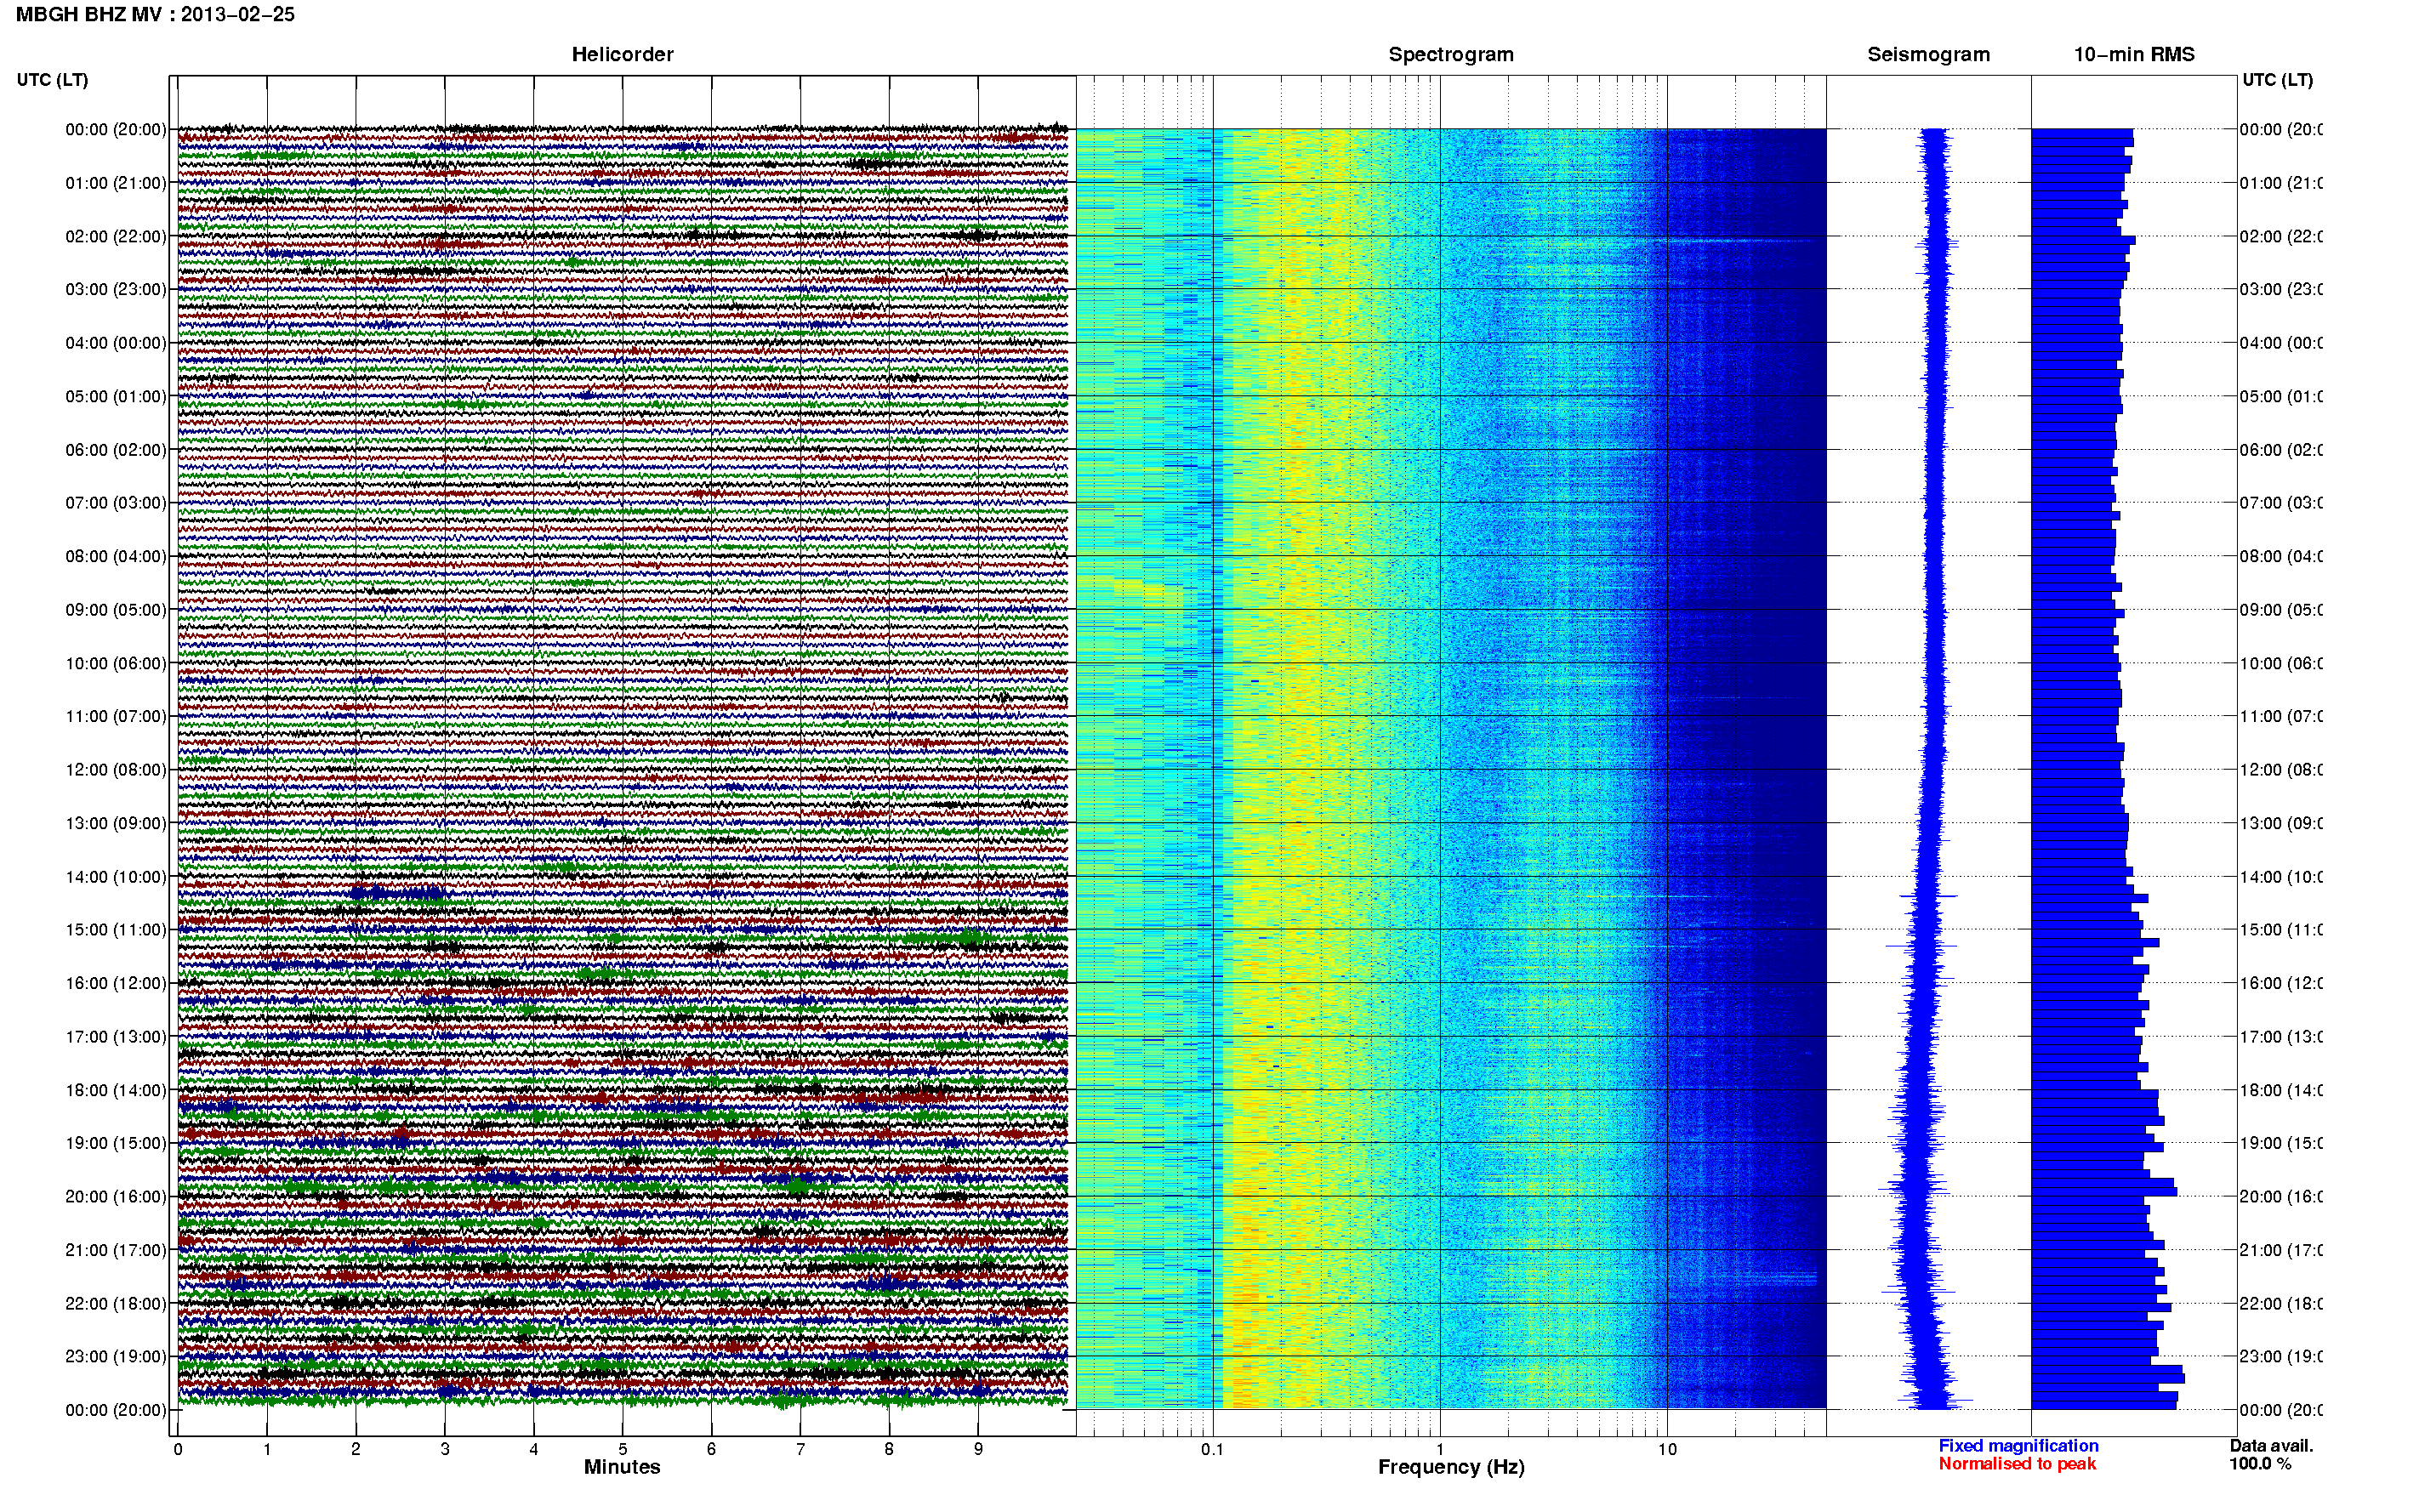Select the '100.0 %' data availability value

click(x=2260, y=1464)
